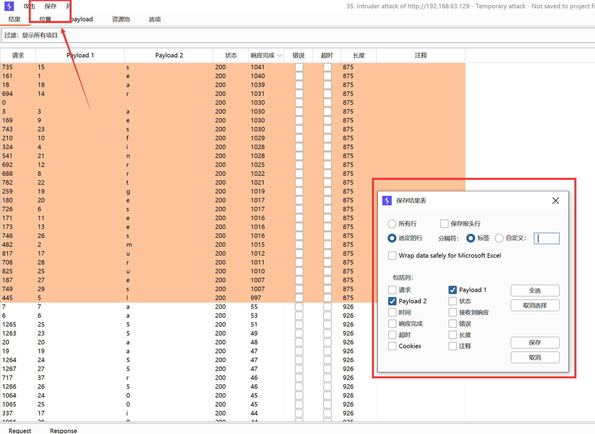The image size is (595, 434).
Task: Click the custom delimiter input field
Action: [x=546, y=238]
